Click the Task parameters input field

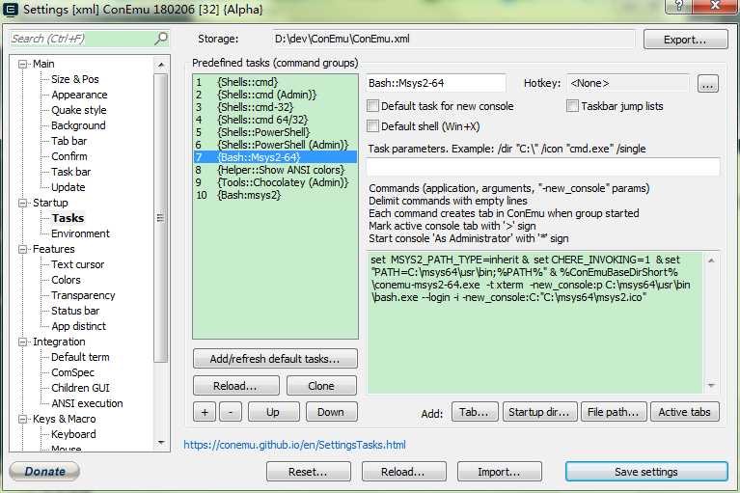click(543, 167)
